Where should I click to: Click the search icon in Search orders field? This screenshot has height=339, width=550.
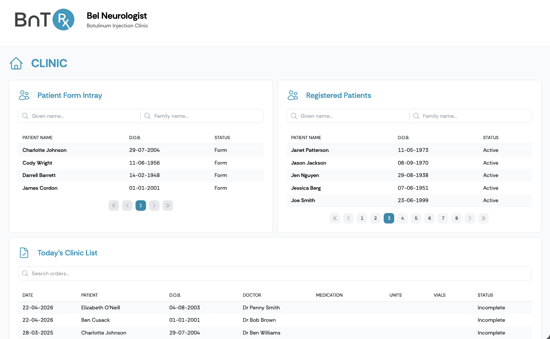pos(25,273)
